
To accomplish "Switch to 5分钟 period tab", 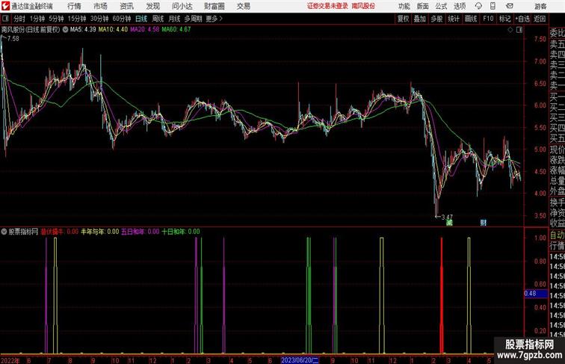I will coord(56,19).
